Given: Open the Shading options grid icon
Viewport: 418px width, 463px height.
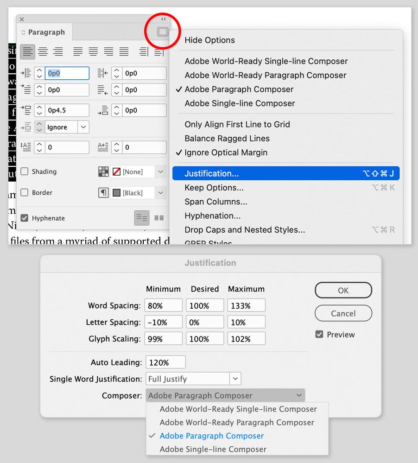Looking at the screenshot, I should [103, 171].
